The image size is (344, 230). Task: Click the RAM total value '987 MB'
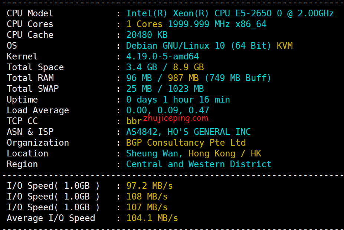coord(183,78)
